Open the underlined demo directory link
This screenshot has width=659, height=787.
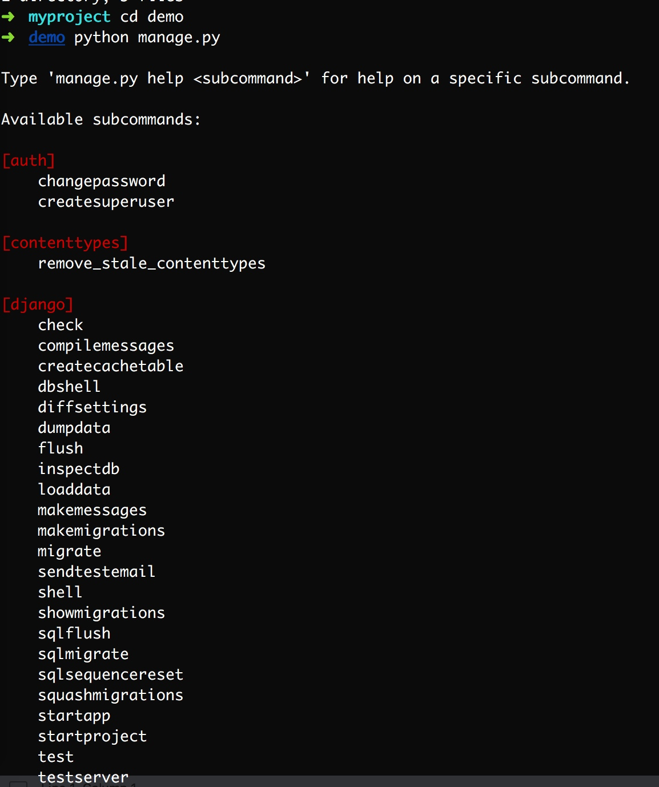coord(47,38)
